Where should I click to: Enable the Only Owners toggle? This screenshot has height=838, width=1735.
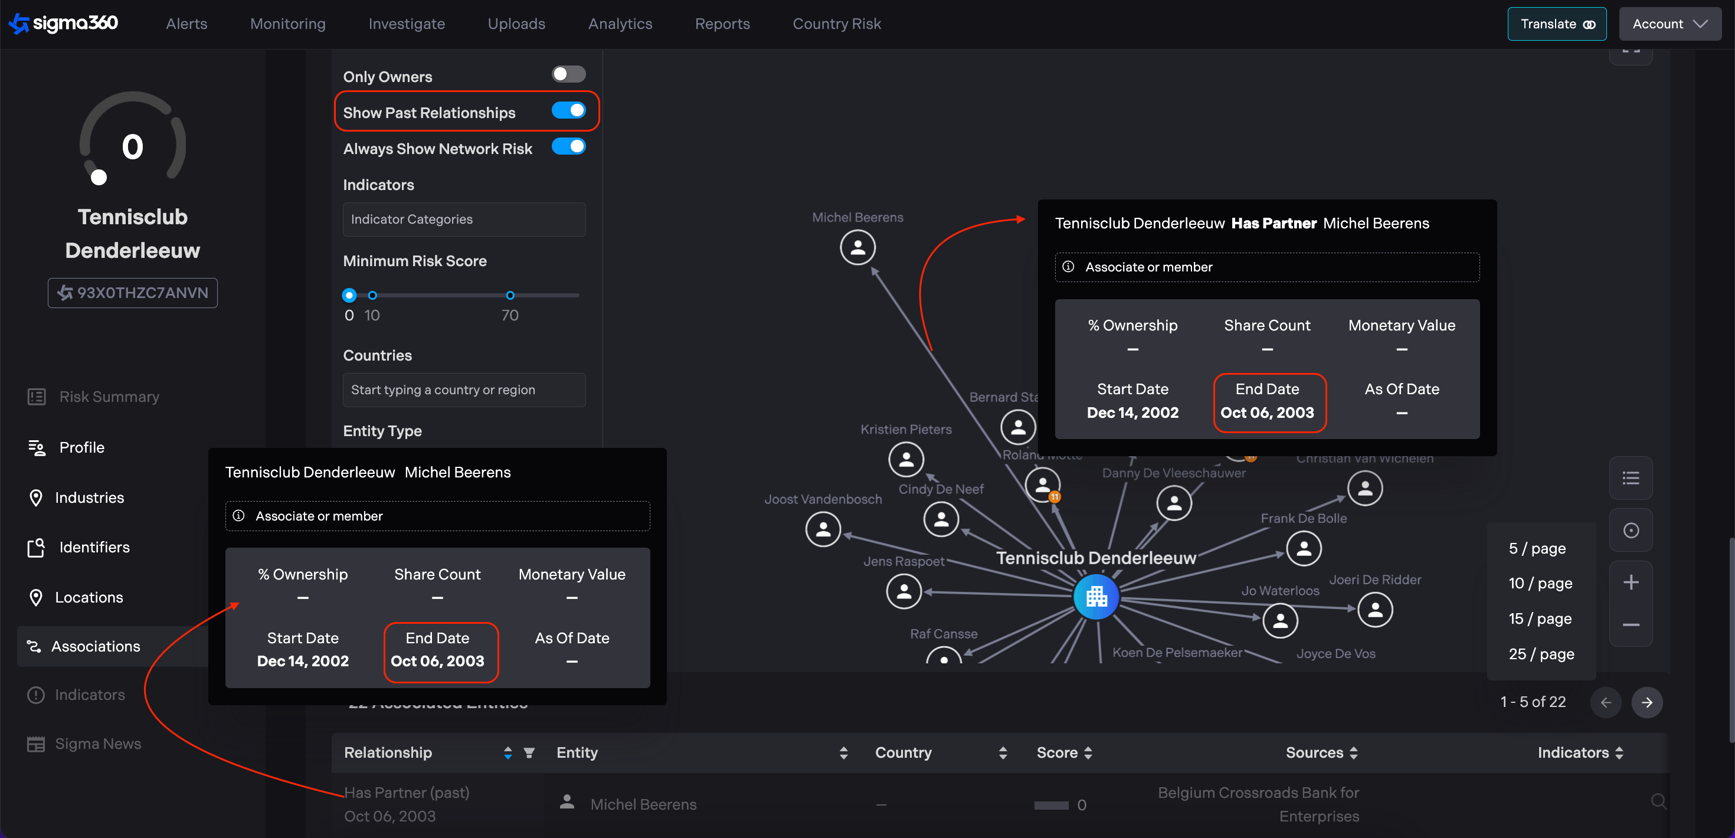(568, 74)
